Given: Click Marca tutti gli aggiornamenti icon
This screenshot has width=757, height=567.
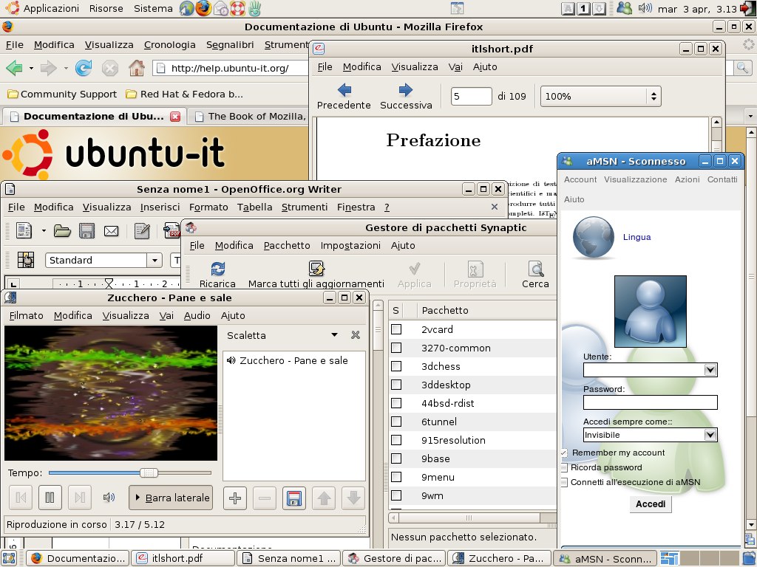Looking at the screenshot, I should coord(316,269).
